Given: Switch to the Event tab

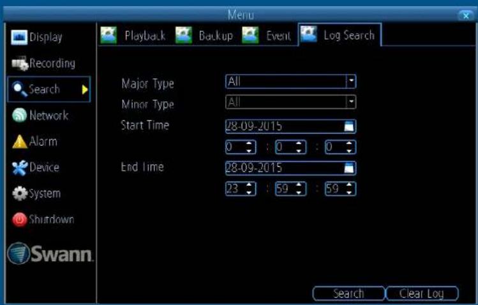Looking at the screenshot, I should pos(266,35).
